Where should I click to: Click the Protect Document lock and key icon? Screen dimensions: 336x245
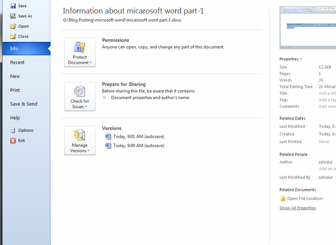79,47
